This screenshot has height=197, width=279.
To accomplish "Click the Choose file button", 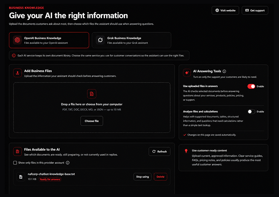I will coord(92,121).
